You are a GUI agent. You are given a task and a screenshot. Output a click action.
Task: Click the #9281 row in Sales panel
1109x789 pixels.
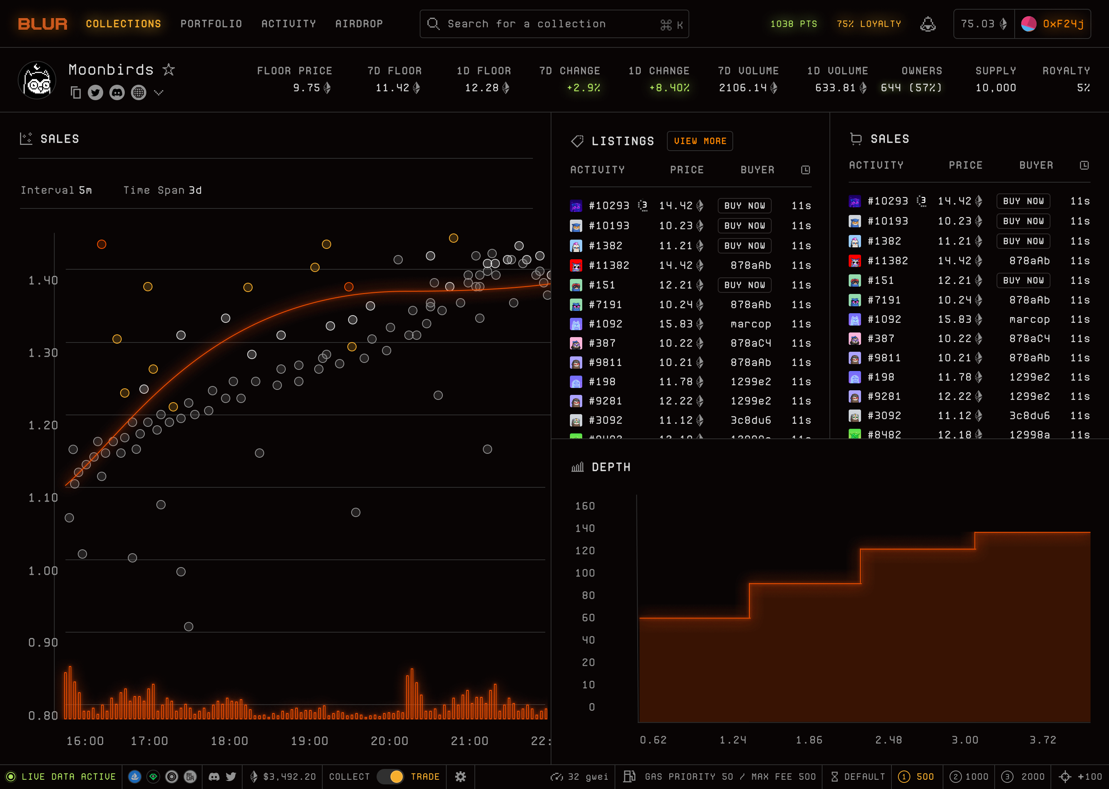969,396
